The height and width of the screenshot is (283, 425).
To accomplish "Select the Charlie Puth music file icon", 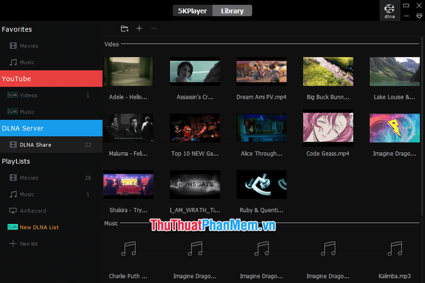I will pyautogui.click(x=128, y=248).
